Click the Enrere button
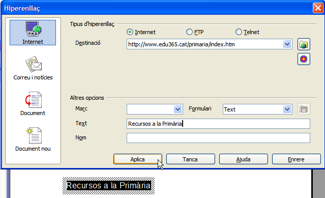 click(297, 159)
